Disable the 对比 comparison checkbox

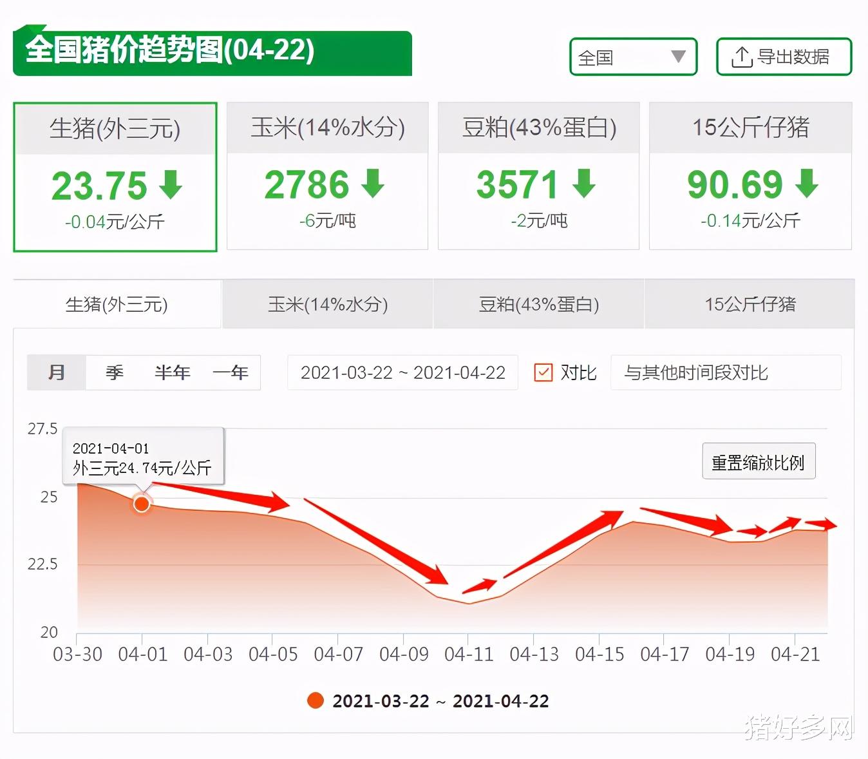(544, 372)
